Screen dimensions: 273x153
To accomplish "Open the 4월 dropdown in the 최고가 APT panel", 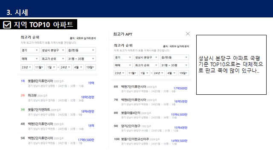I will click(171, 73).
